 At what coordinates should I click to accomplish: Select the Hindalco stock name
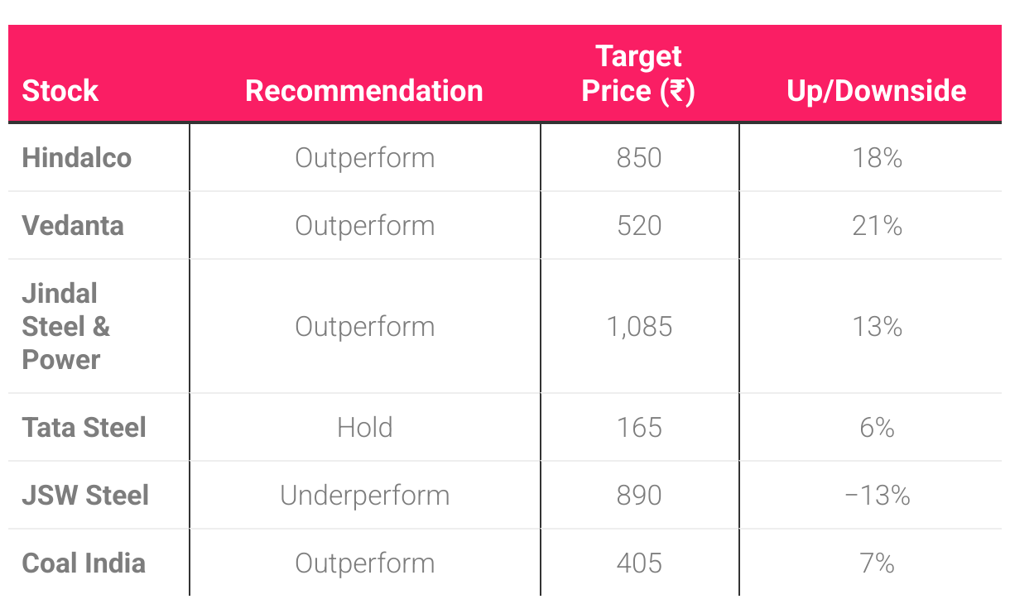[77, 158]
